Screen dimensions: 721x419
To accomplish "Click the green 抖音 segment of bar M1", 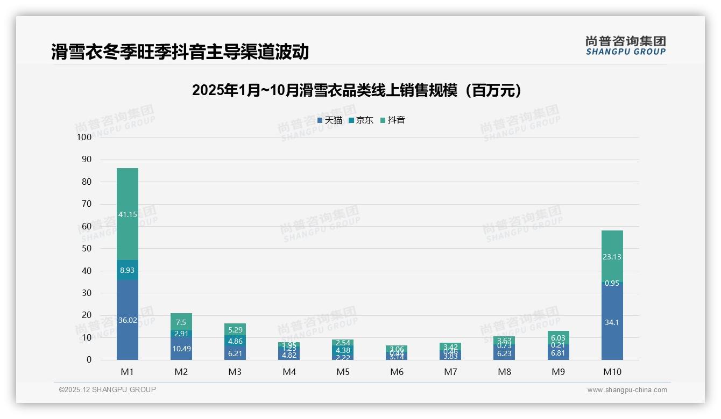I will (x=128, y=214).
